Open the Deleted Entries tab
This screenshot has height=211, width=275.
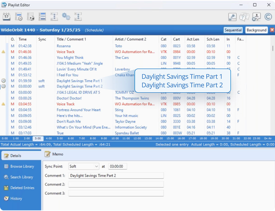point(22,188)
